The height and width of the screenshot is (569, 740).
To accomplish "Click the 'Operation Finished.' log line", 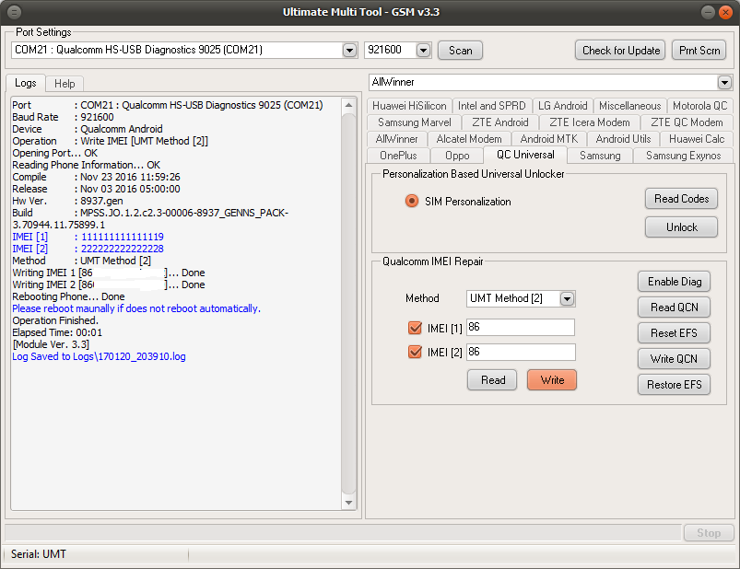I will tap(55, 321).
